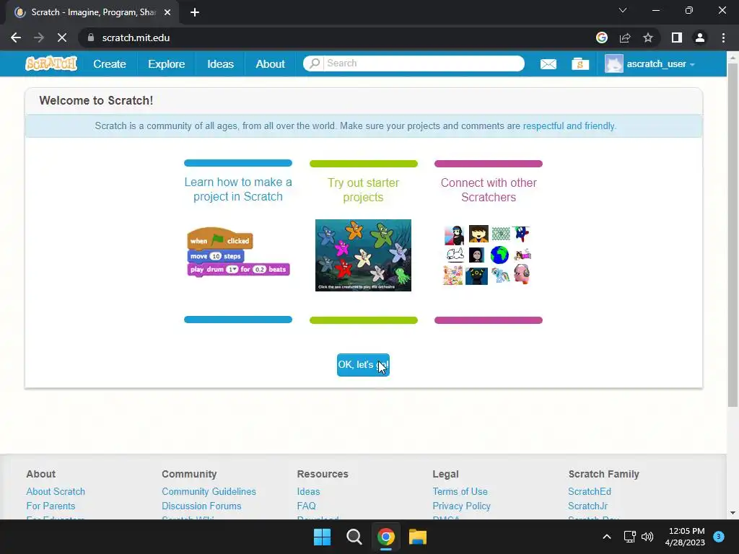Click the ascratch_user avatar image
Screen dimensions: 739x554
click(x=613, y=63)
